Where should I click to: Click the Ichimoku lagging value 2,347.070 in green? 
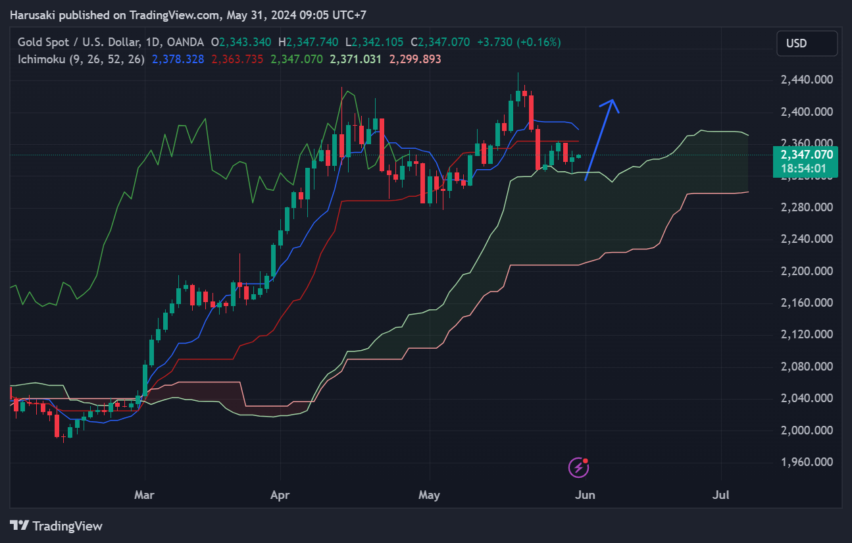pyautogui.click(x=297, y=59)
